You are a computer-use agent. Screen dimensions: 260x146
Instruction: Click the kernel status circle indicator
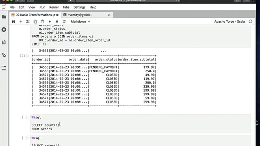[x=250, y=21]
